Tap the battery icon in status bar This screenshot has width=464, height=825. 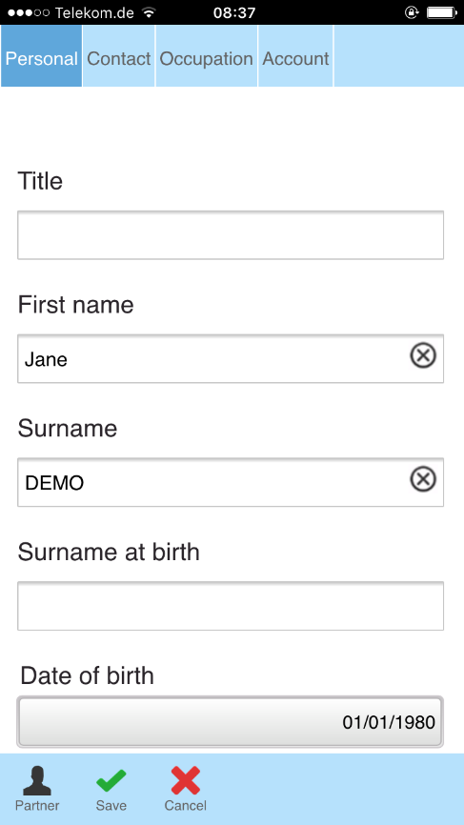[x=441, y=12]
